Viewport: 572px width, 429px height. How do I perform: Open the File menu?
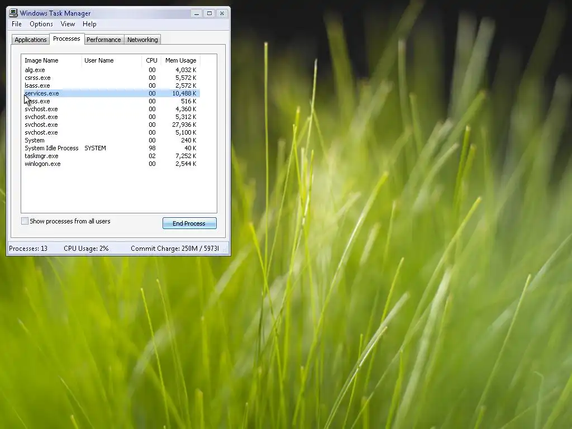pos(17,24)
